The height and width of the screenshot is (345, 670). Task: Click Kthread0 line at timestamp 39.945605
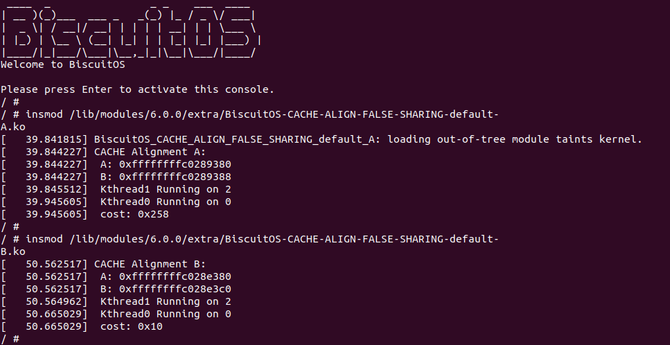point(166,202)
